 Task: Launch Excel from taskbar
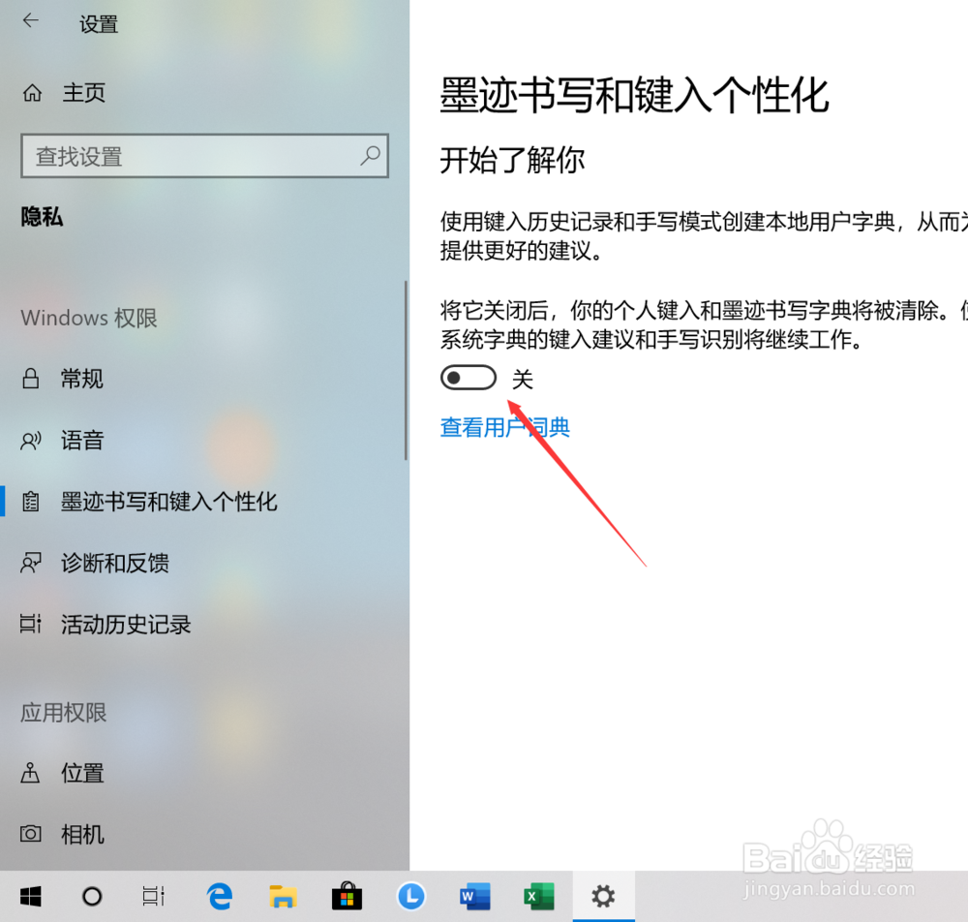coord(539,896)
